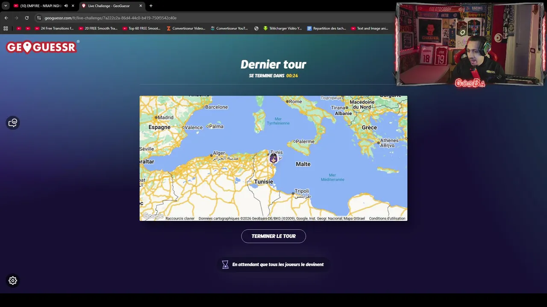Open a new tab with plus button

(x=151, y=6)
